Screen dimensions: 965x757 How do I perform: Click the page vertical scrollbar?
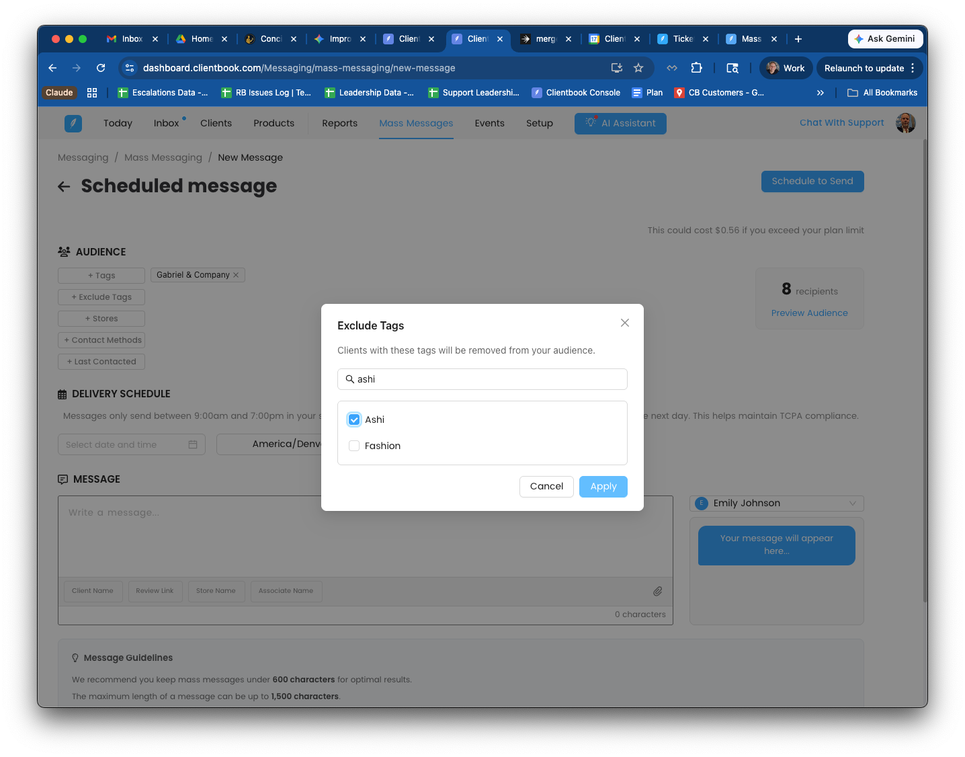pos(925,370)
